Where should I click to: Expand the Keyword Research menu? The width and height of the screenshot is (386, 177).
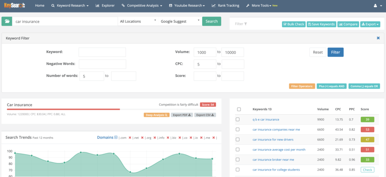pyautogui.click(x=70, y=5)
